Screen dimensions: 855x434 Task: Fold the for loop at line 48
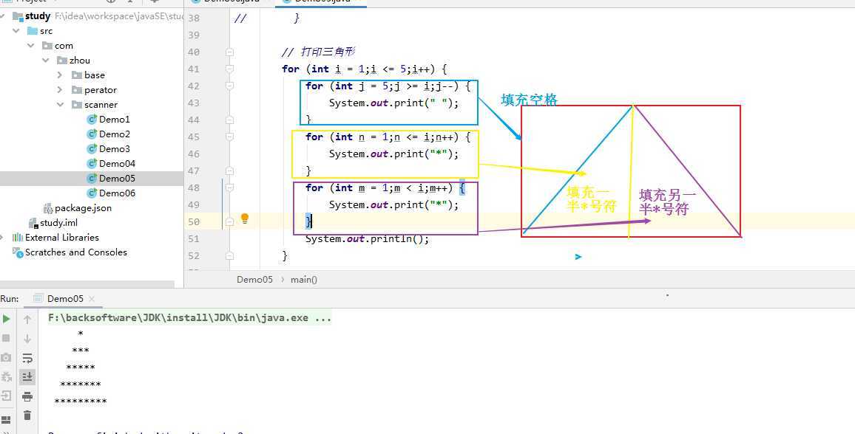coord(229,187)
